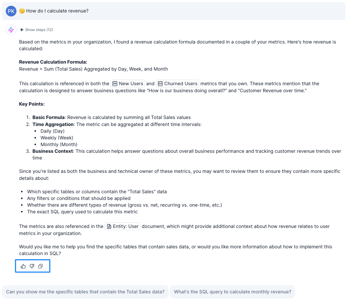Select suggestion about specific Total Sales tables
Screen dimensions: 347x301
(x=85, y=292)
